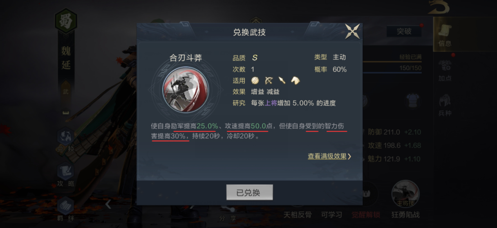
Task: Click the back arrow icon at top right
Action: (439, 7)
